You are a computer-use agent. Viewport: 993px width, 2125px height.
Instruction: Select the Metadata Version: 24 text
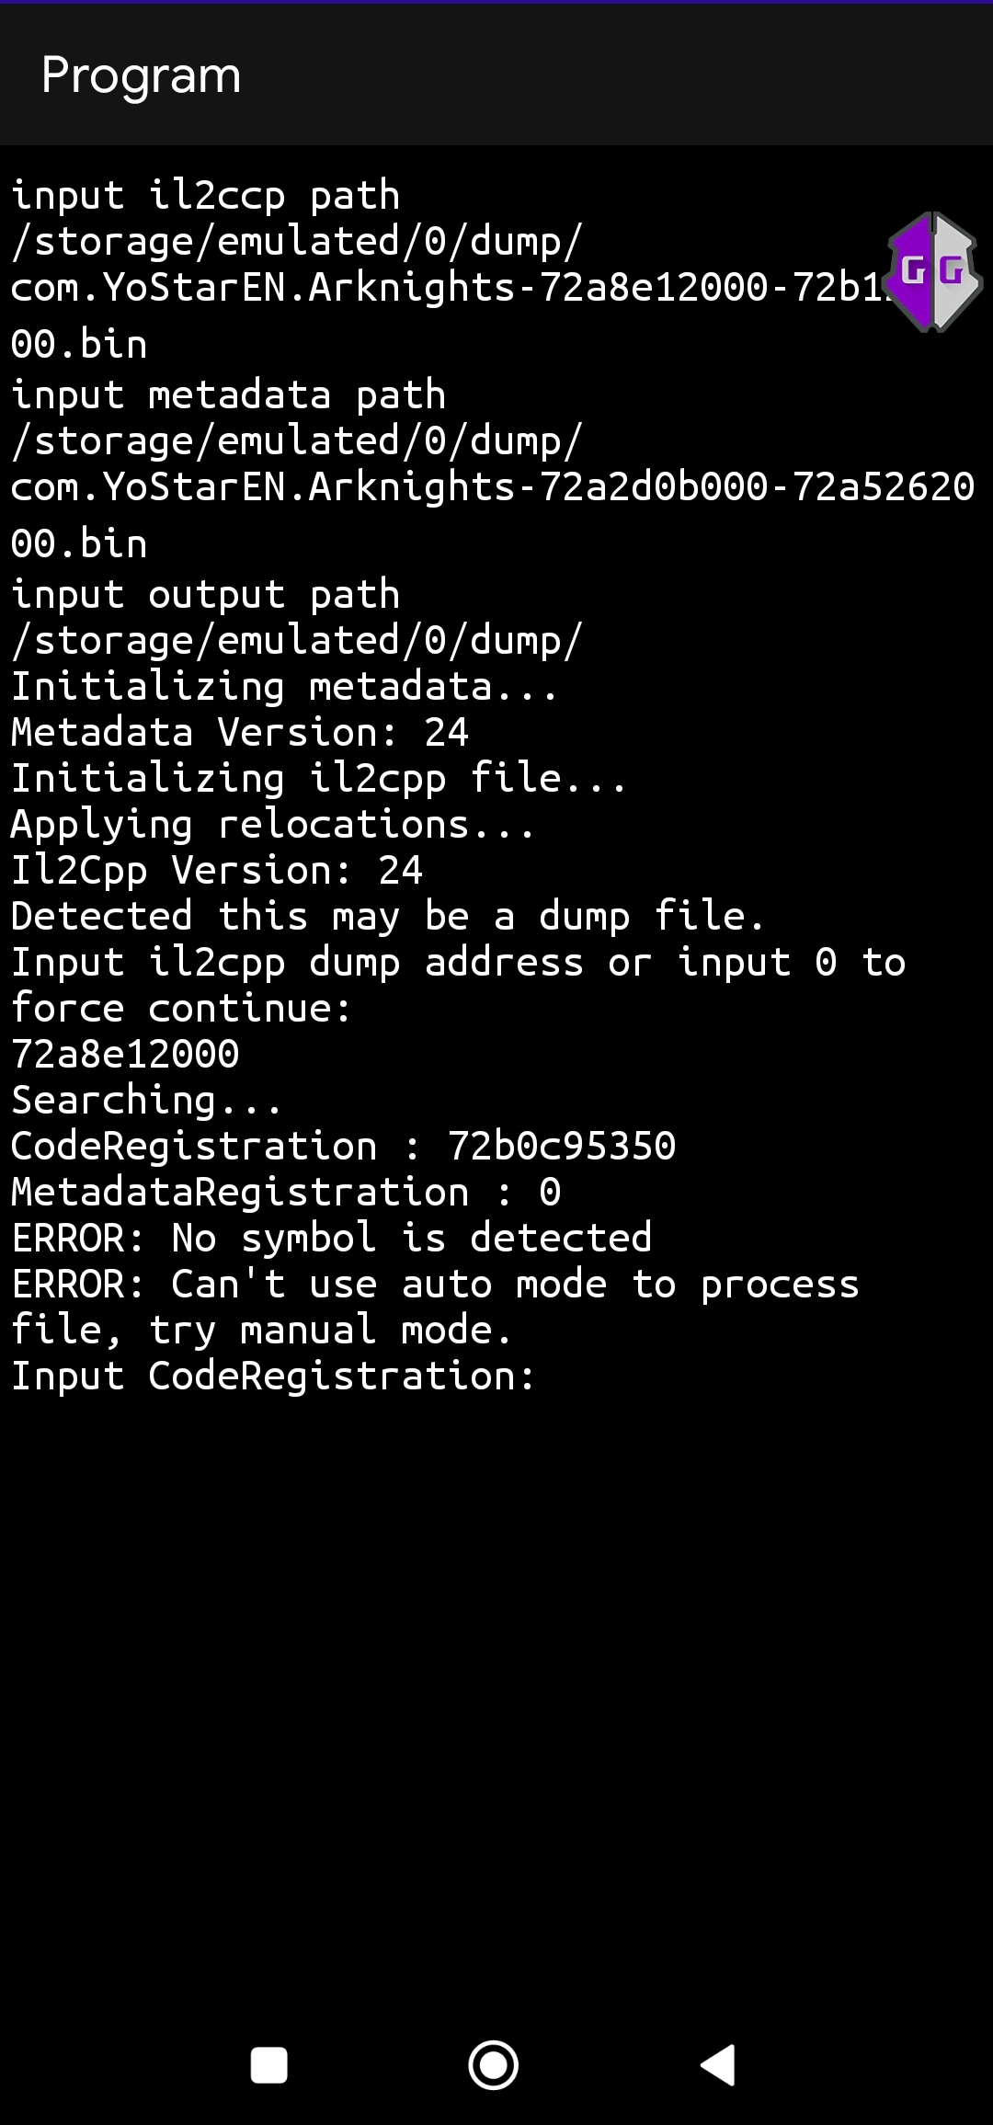[x=239, y=731]
